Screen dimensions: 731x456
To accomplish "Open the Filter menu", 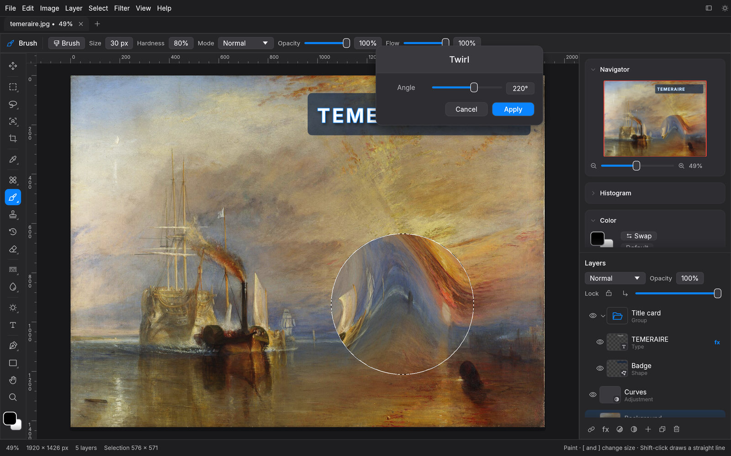I will tap(122, 8).
